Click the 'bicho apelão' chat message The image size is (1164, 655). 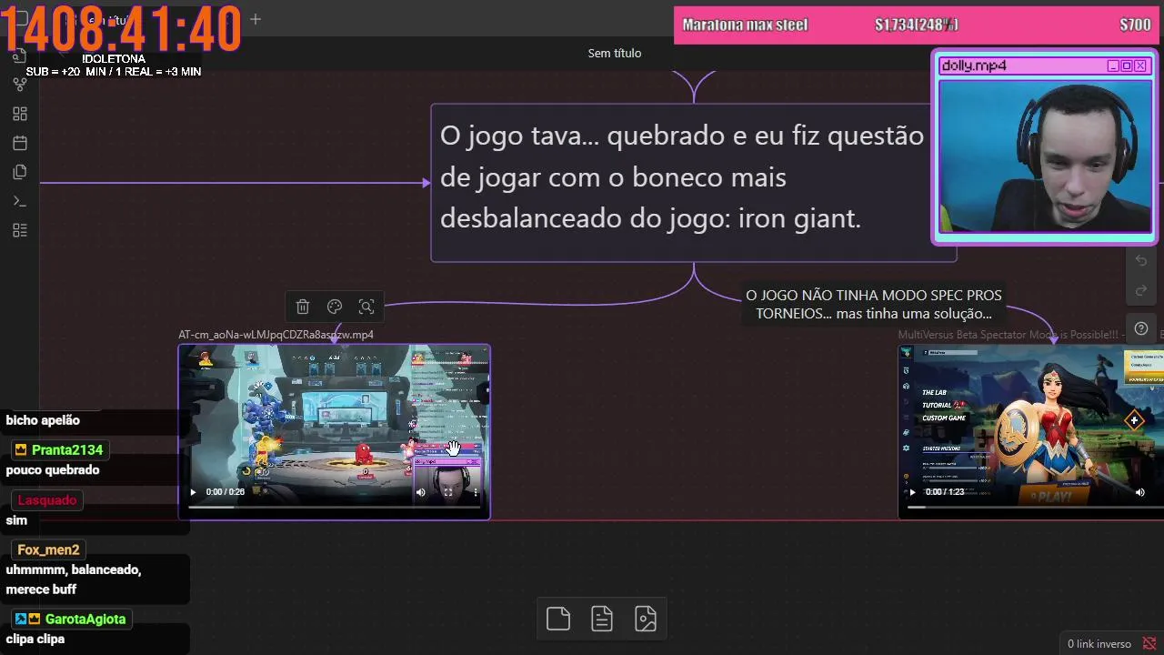pos(43,420)
